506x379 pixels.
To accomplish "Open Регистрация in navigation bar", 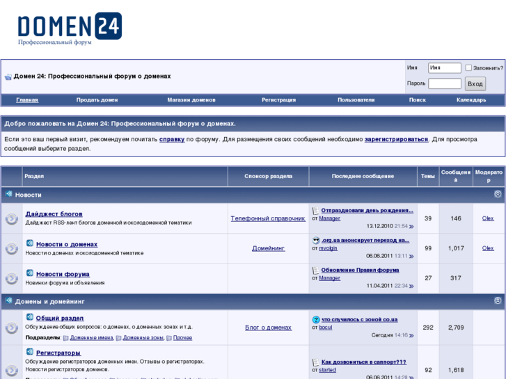I will point(279,100).
